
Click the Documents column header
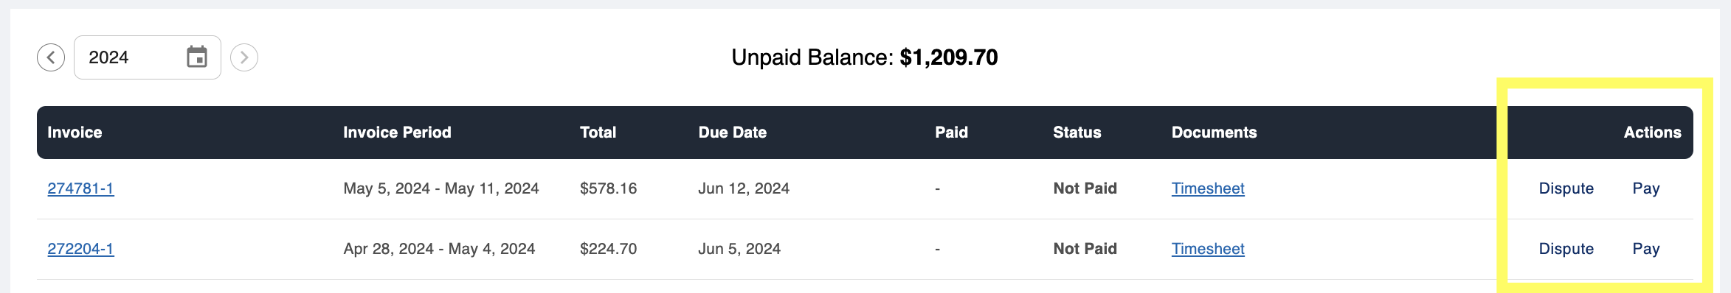click(1214, 133)
